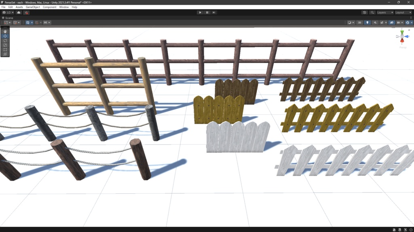414x232 pixels.
Task: Open the Assets menu
Action: [x=19, y=7]
